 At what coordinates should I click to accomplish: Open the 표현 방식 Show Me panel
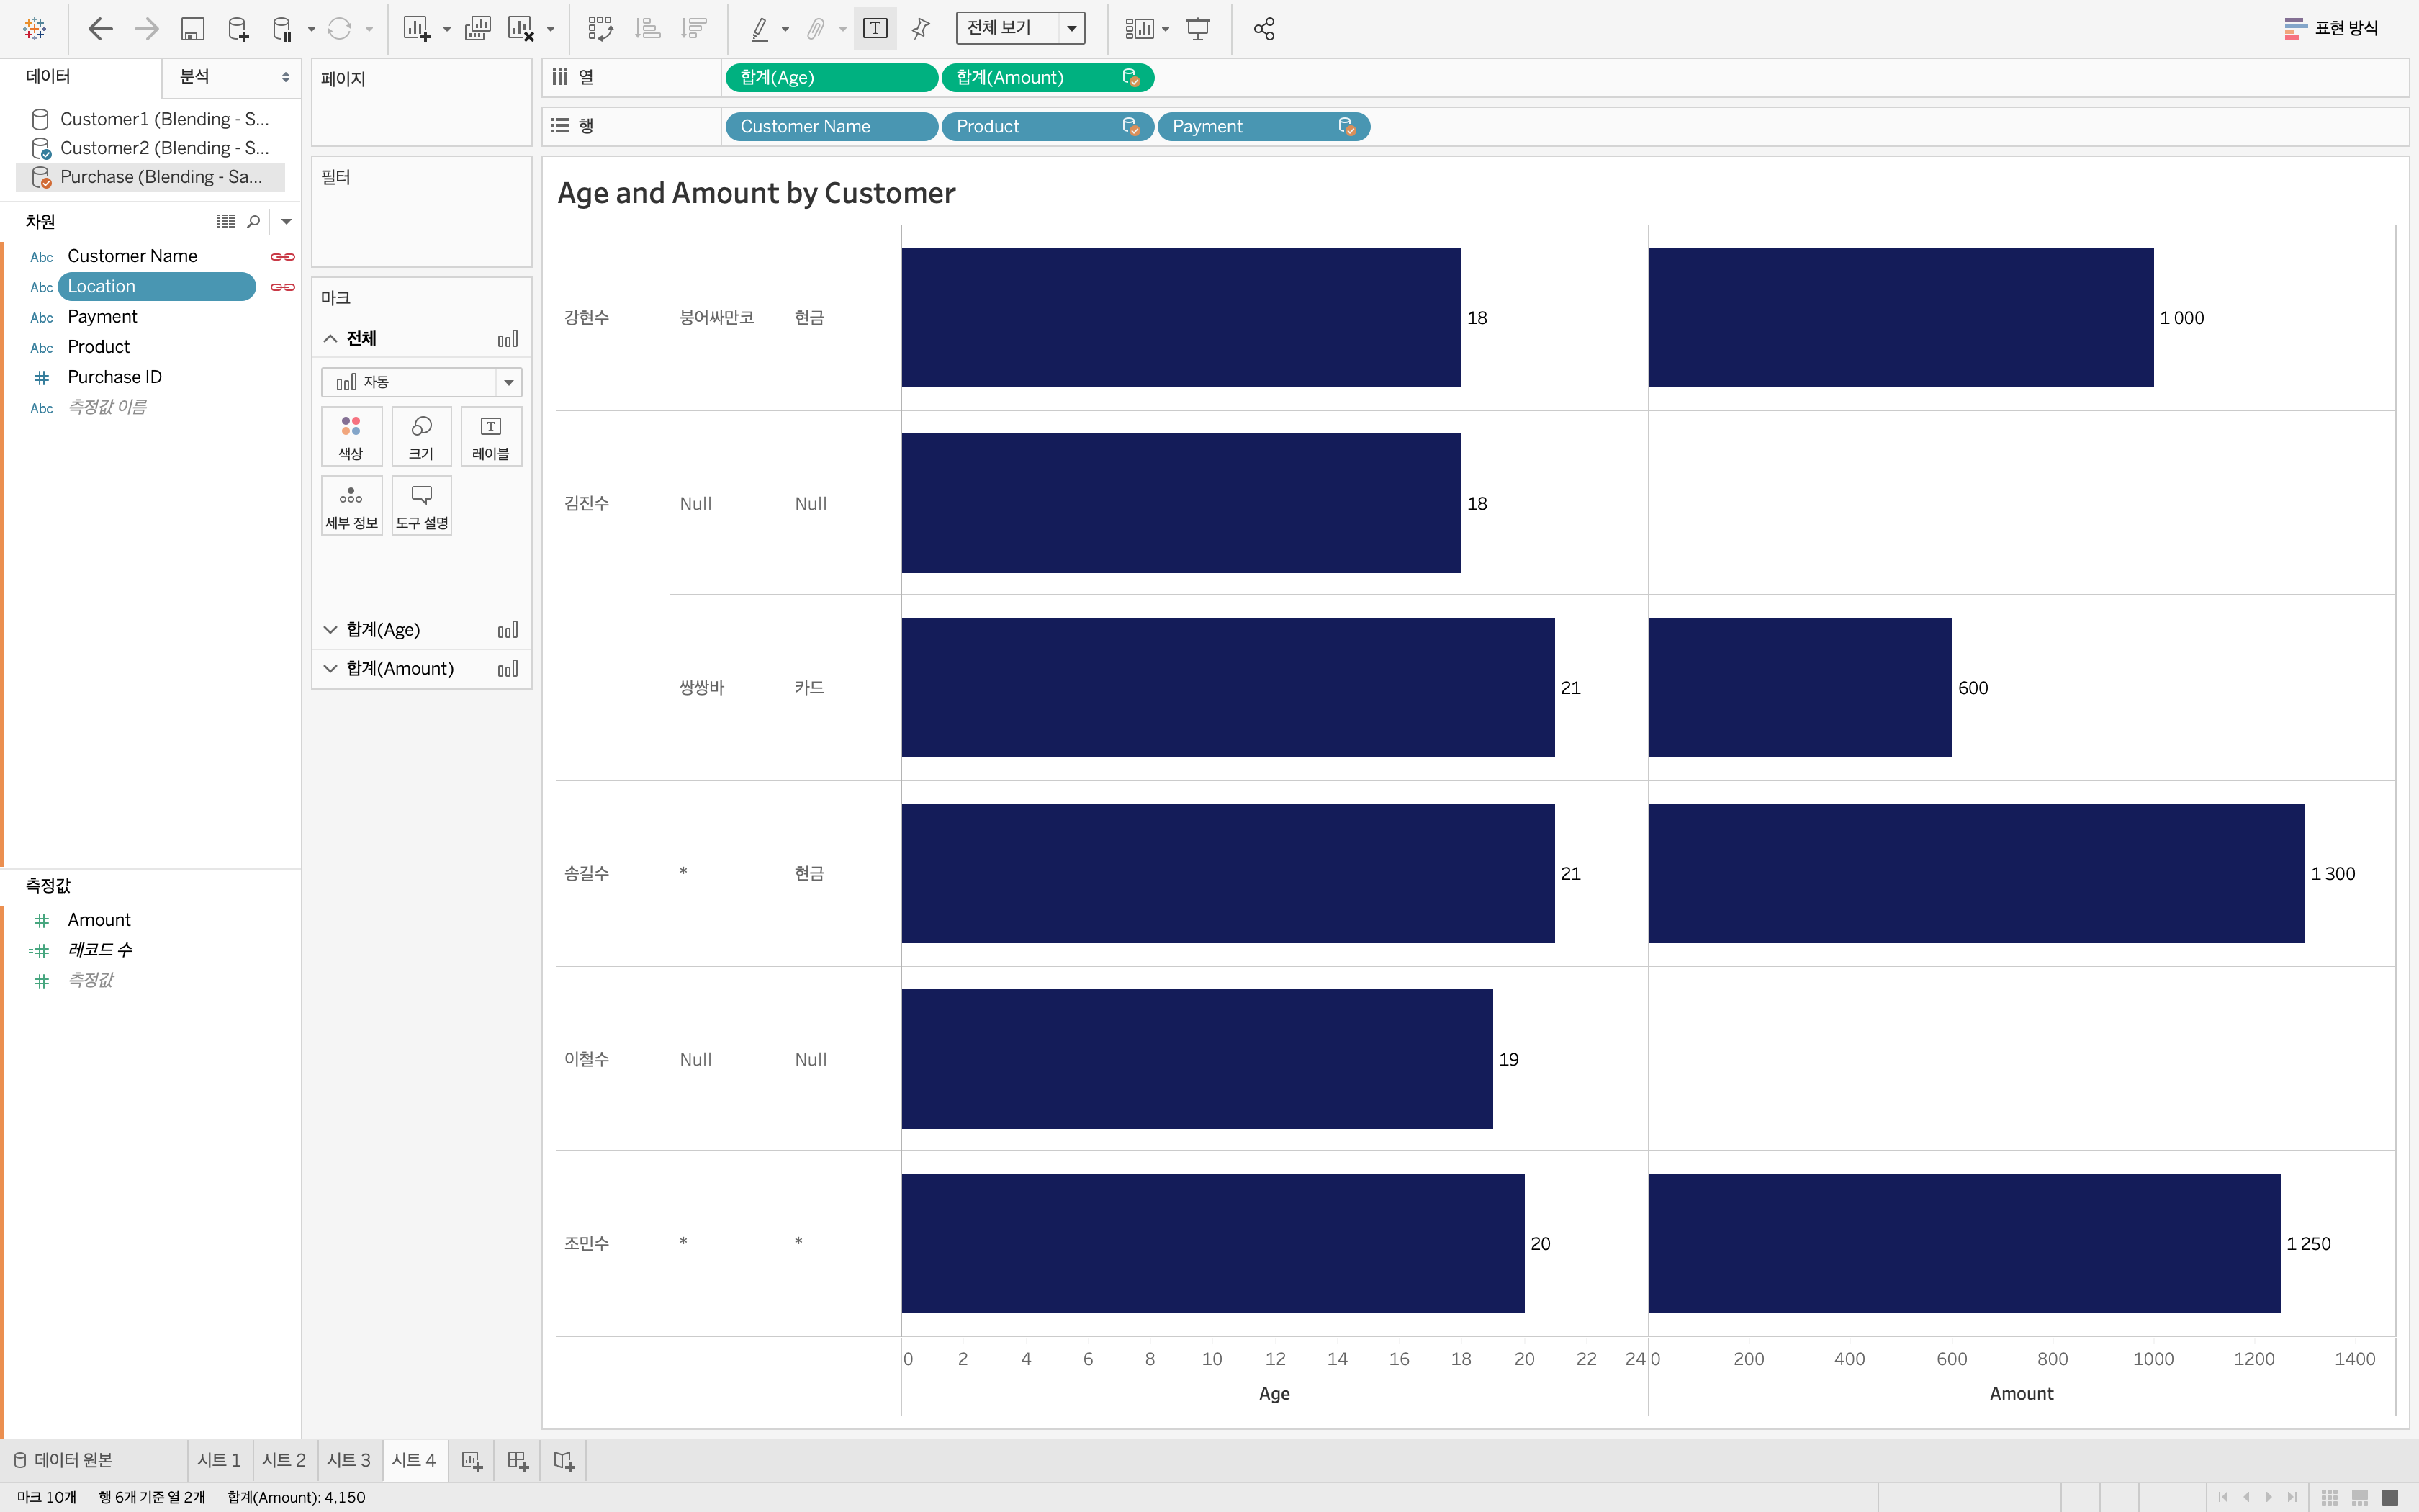[x=2332, y=29]
